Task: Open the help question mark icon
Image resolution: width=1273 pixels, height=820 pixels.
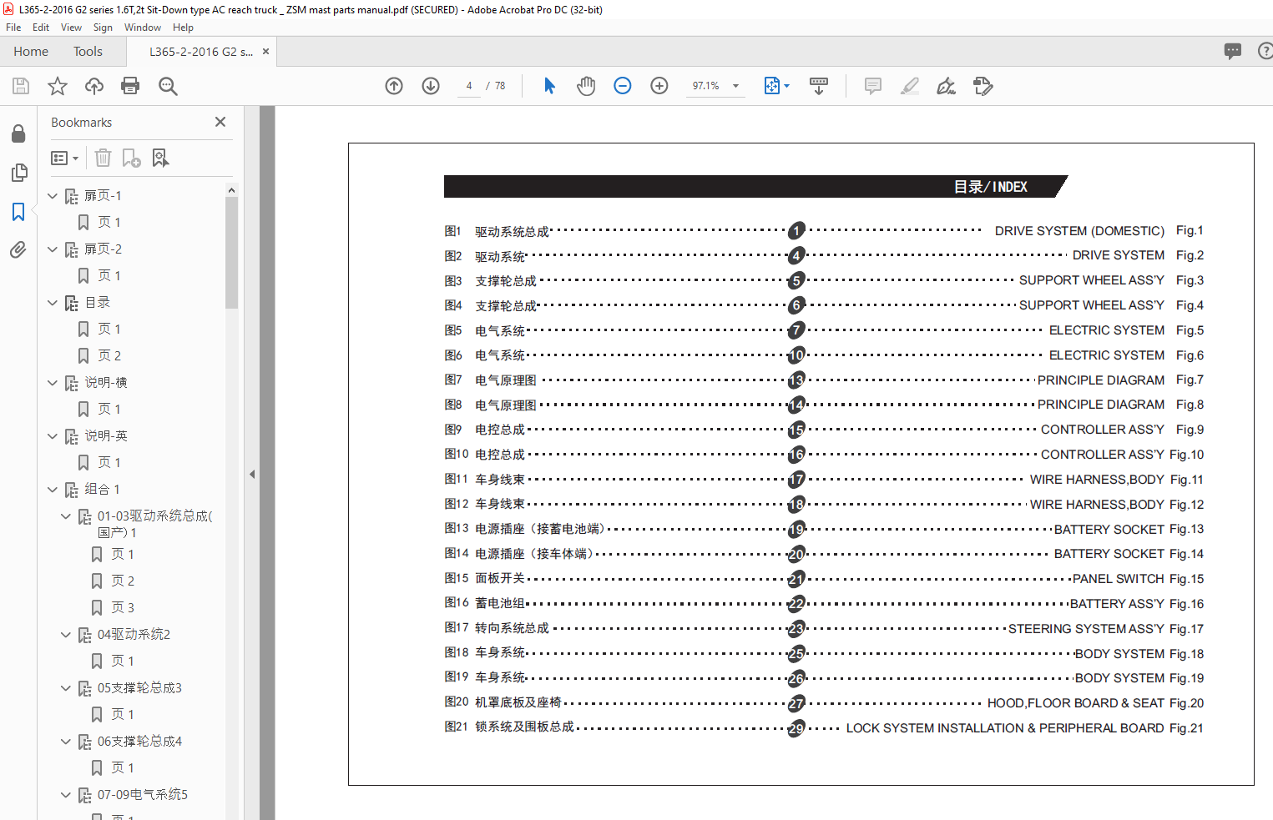Action: [1265, 51]
